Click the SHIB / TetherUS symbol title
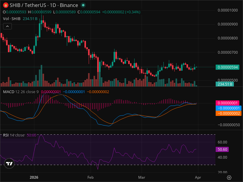Image resolution: width=243 pixels, height=182 pixels. tap(28, 5)
